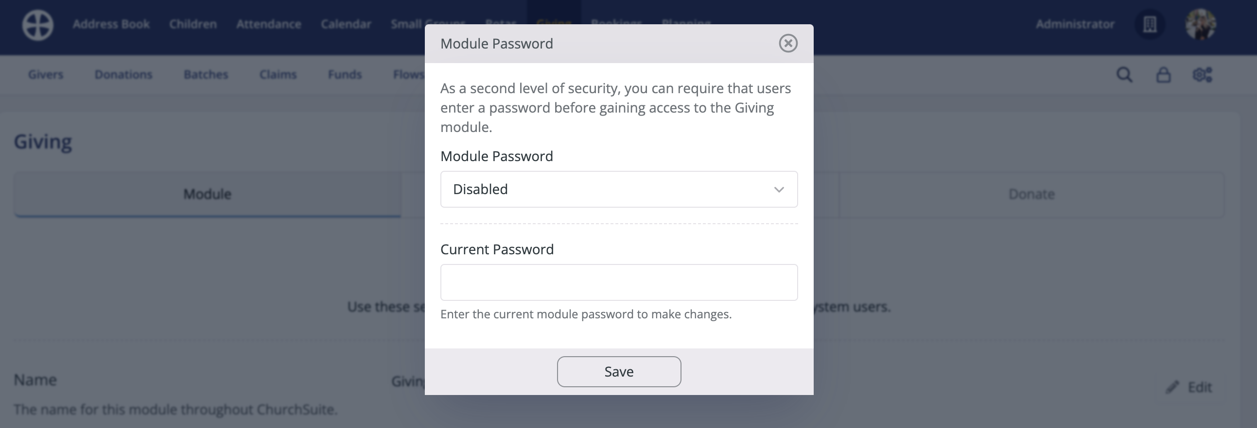This screenshot has width=1257, height=428.
Task: Click the Administrator label
Action: pos(1075,24)
